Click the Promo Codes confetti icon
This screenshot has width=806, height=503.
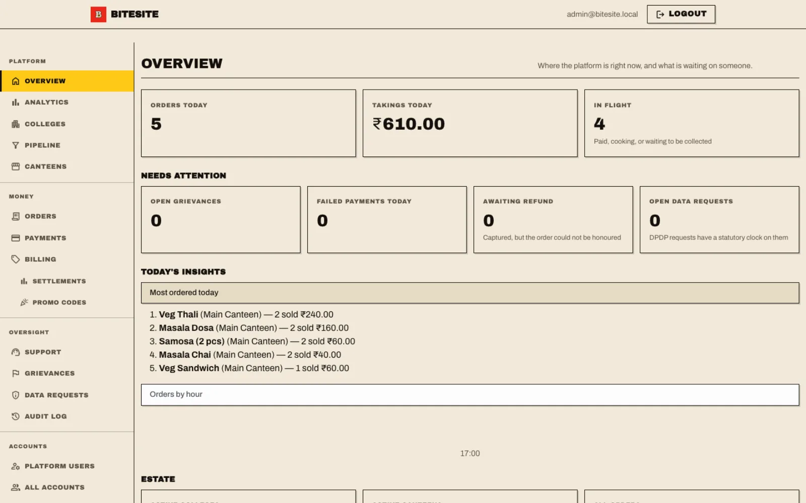(24, 302)
